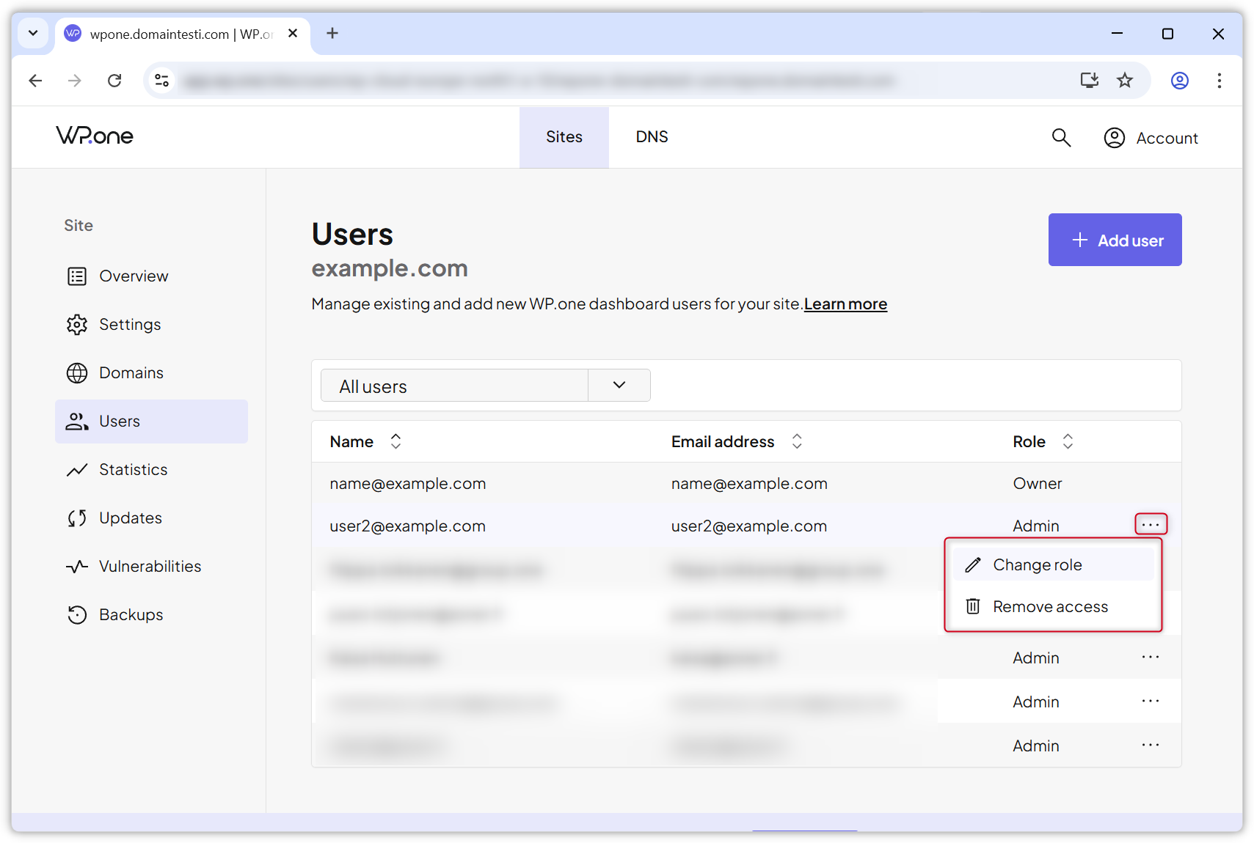Open the All users filter dropdown
Screen dimensions: 1254x843
(619, 385)
